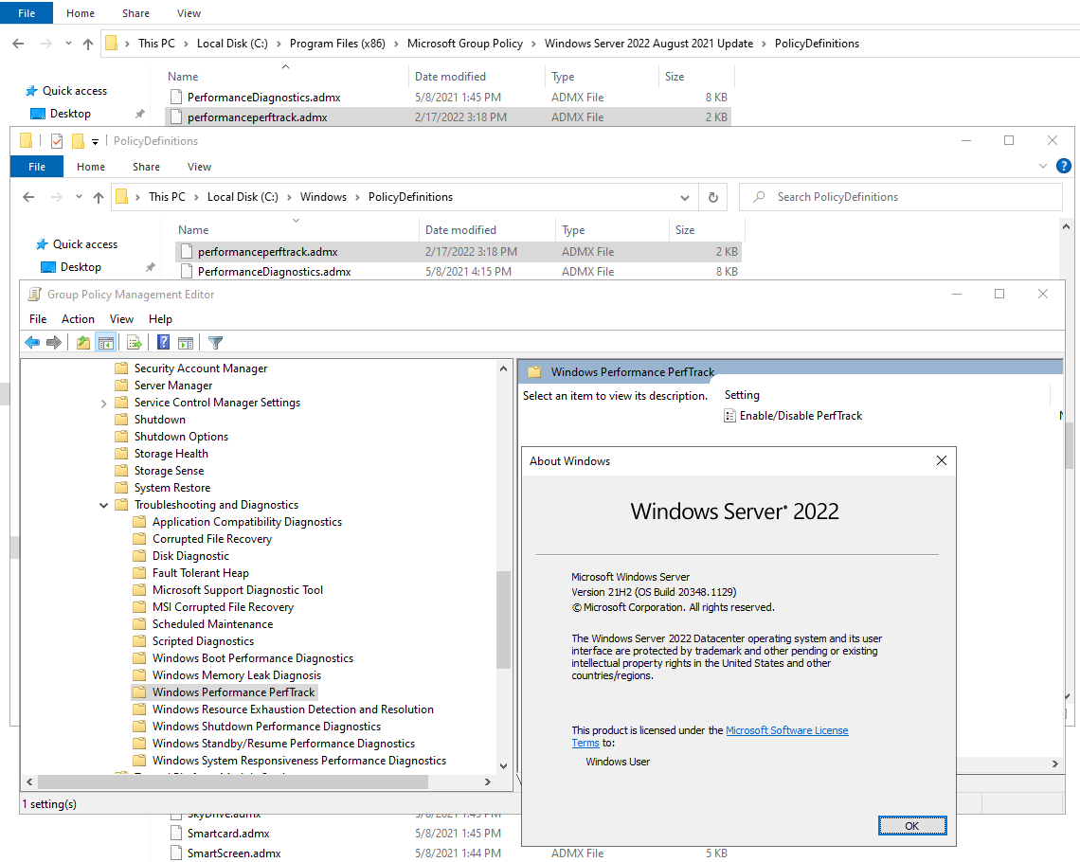Open Help via the blue question mark toolbar icon
Viewport: 1080px width, 862px height.
point(163,342)
